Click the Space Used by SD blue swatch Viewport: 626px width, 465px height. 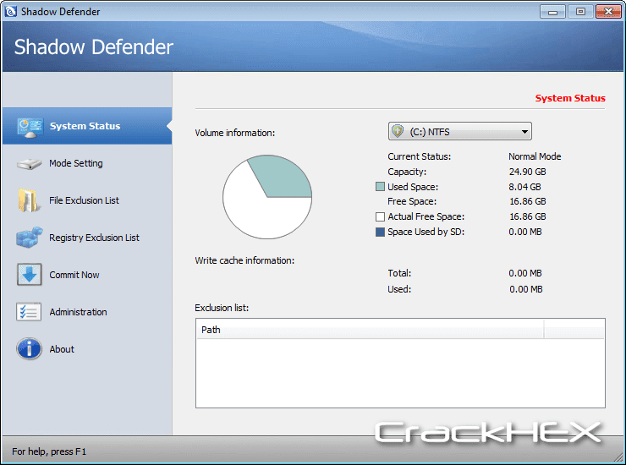click(380, 232)
